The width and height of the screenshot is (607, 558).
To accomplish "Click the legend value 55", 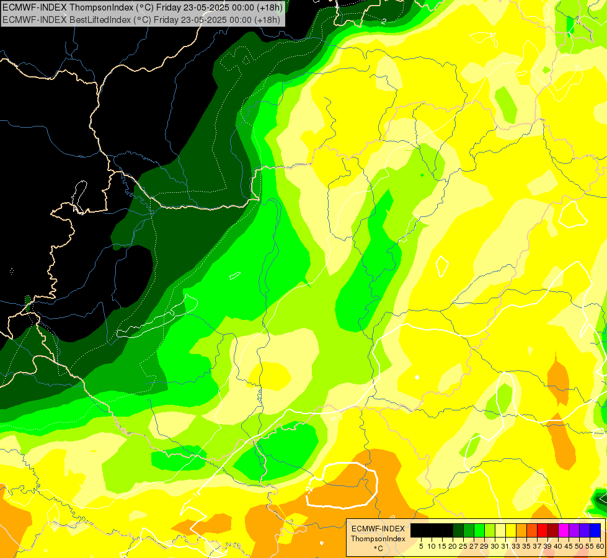I will pyautogui.click(x=589, y=546).
